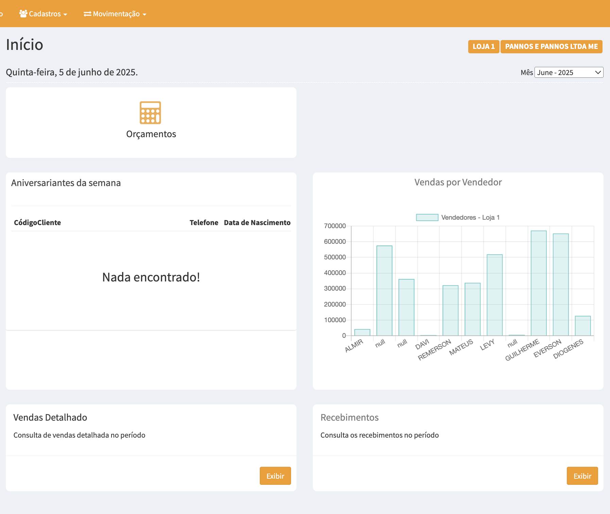This screenshot has height=514, width=610.
Task: Click the Telefone column header
Action: pyautogui.click(x=204, y=223)
